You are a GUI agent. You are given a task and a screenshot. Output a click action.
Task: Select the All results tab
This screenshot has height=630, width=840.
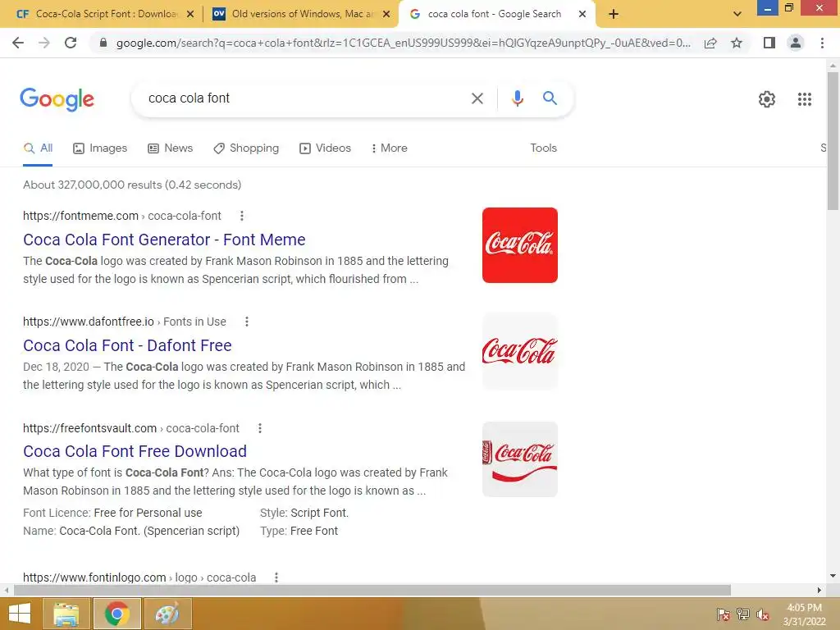pos(38,148)
